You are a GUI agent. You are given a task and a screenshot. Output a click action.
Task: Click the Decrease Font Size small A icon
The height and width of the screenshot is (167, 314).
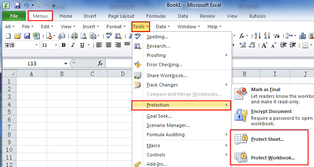pos(273,46)
